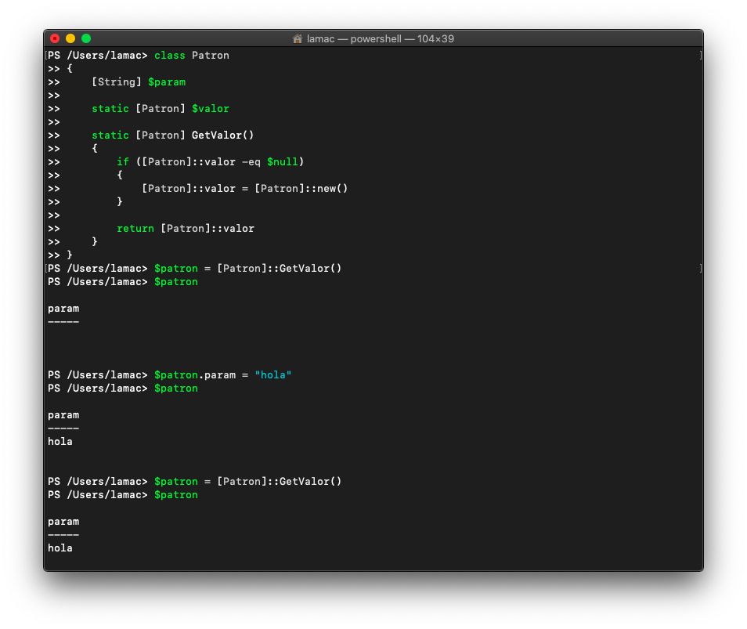The height and width of the screenshot is (629, 747).
Task: Click the final '$patron' command at the prompt
Action: [x=176, y=495]
